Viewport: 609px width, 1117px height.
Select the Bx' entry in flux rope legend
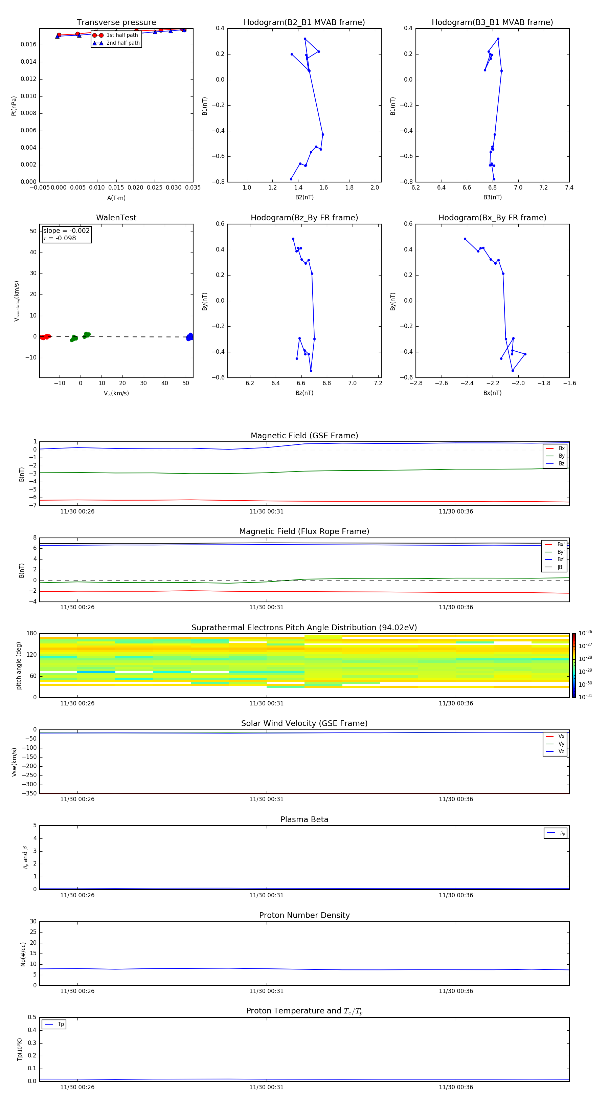(555, 545)
